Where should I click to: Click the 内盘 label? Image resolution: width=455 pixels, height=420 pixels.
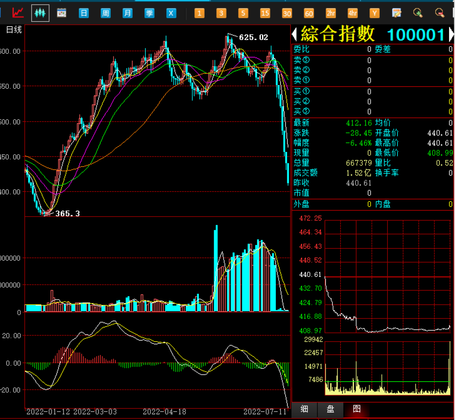383,205
